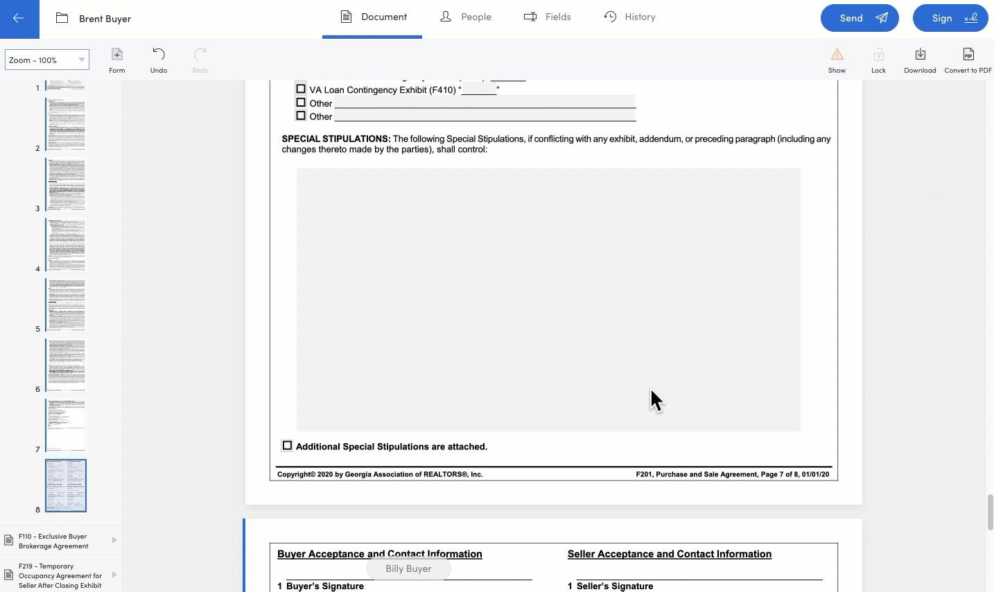Select page 6 thumbnail
The image size is (994, 592).
tap(66, 366)
